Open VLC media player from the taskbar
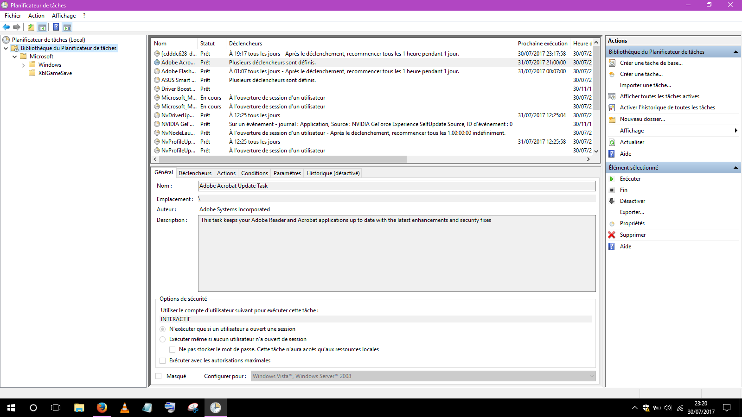The width and height of the screenshot is (742, 417). 124,408
